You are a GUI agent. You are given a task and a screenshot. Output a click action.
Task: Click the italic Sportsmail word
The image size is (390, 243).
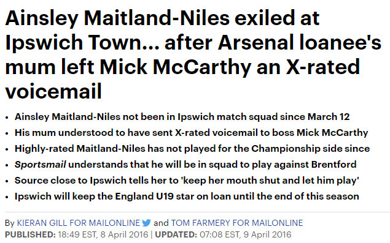[x=41, y=165]
